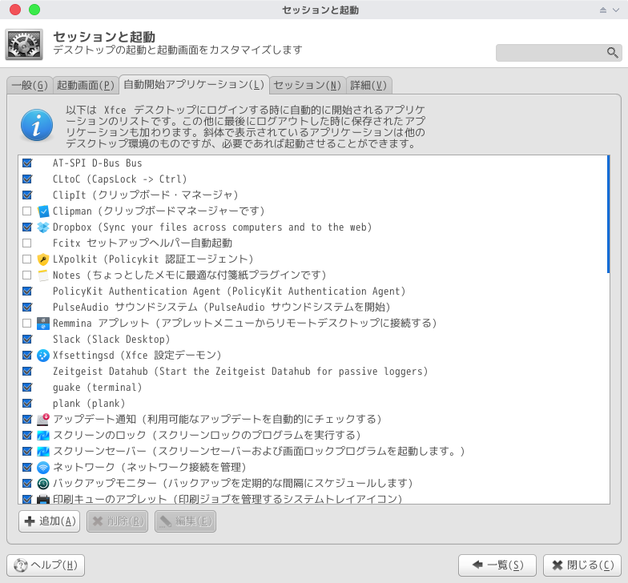Select CLtoC (CapsLock -> Ctrl) row text

point(120,179)
